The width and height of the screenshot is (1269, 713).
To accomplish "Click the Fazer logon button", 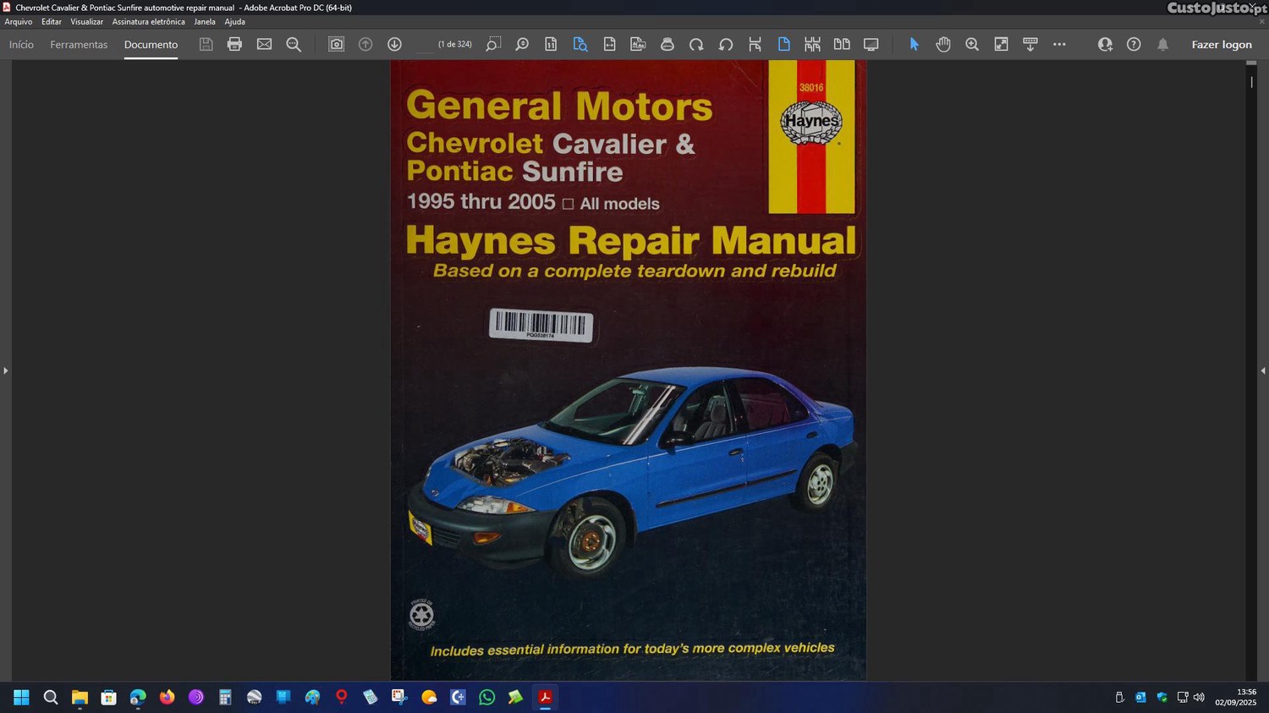I will pyautogui.click(x=1221, y=45).
